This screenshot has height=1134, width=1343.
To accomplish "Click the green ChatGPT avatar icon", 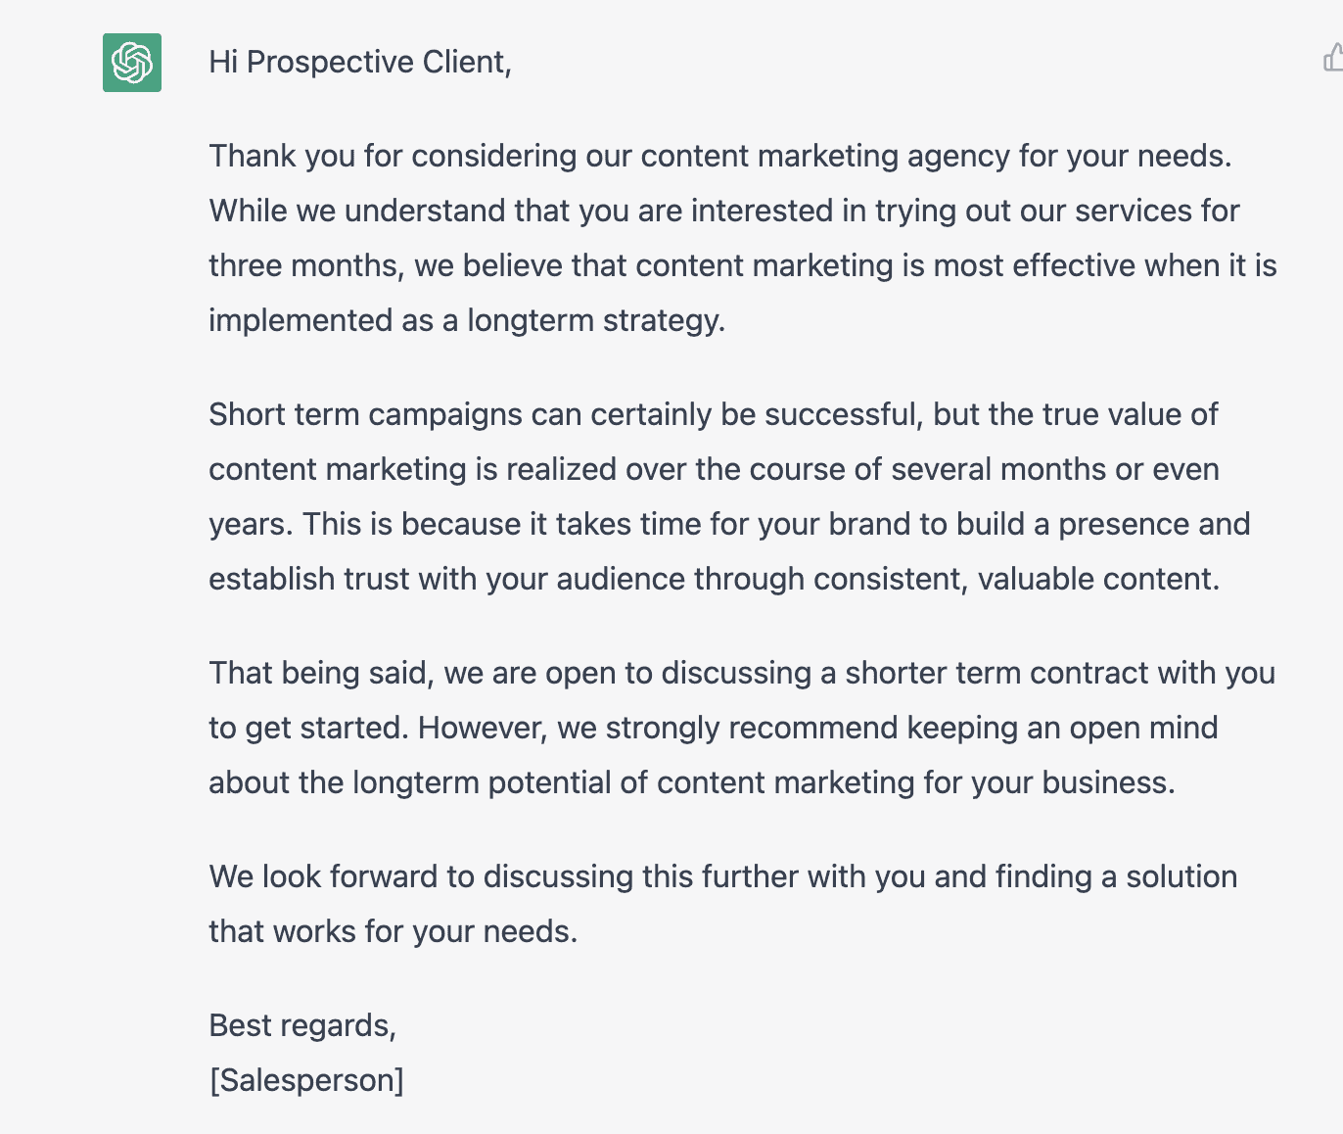I will point(132,63).
